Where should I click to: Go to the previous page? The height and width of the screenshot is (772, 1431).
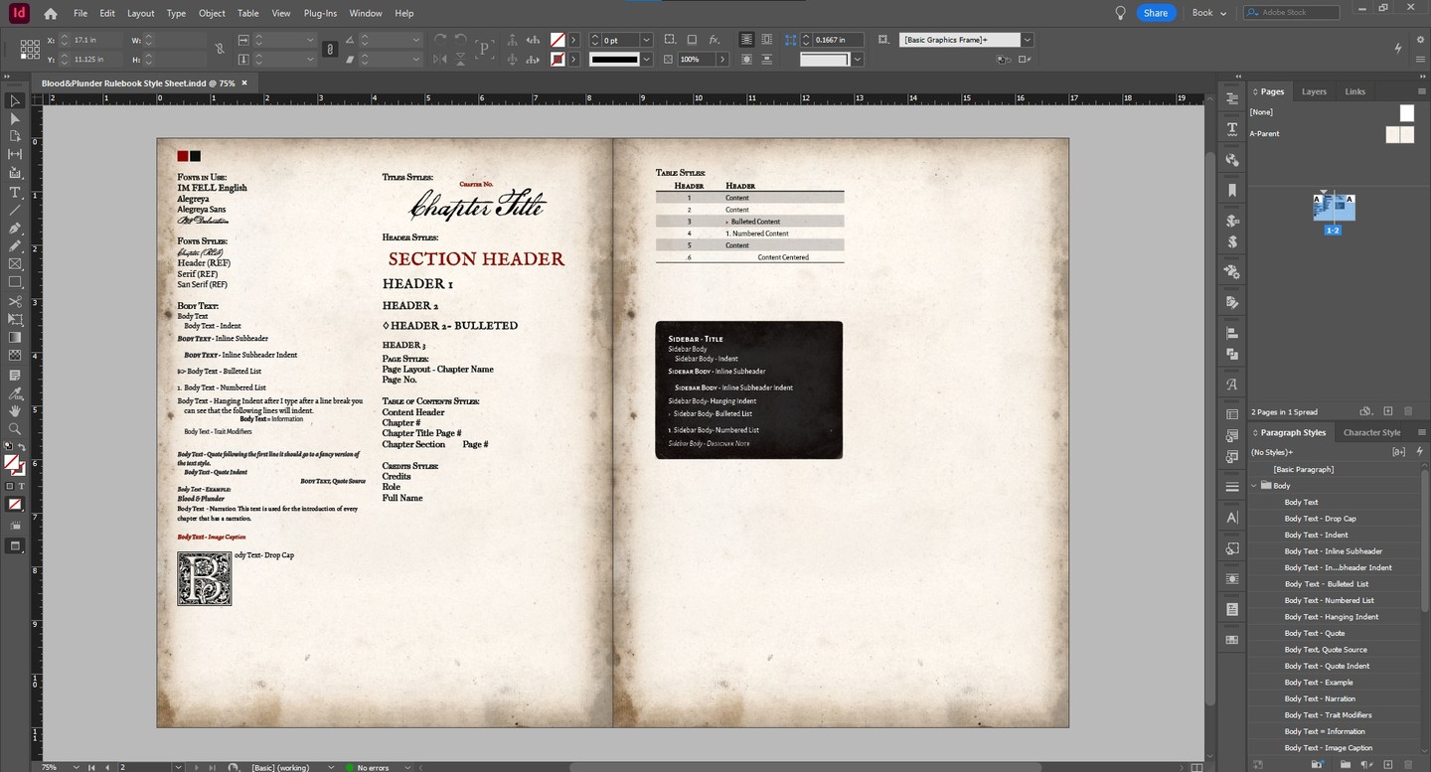[106, 767]
